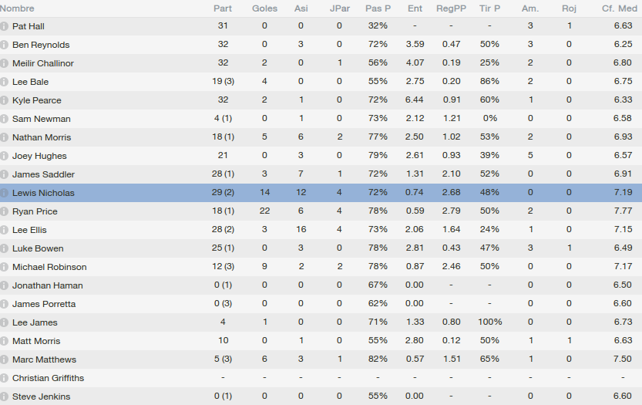Open Lee Ellis player name link
This screenshot has width=642, height=405.
29,230
